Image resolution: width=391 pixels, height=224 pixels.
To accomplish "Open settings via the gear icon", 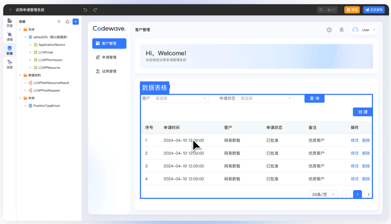I will pyautogui.click(x=329, y=30).
